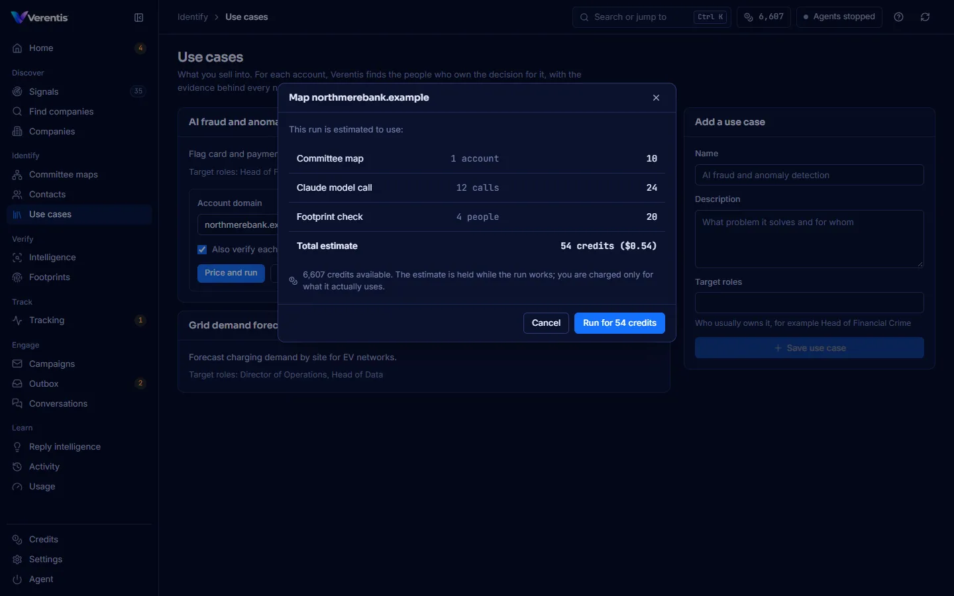Viewport: 954px width, 596px height.
Task: Open Signals in the sidebar
Action: (x=79, y=91)
